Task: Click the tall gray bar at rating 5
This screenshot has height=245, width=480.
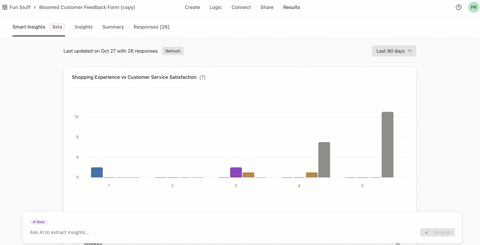Action: pyautogui.click(x=387, y=145)
